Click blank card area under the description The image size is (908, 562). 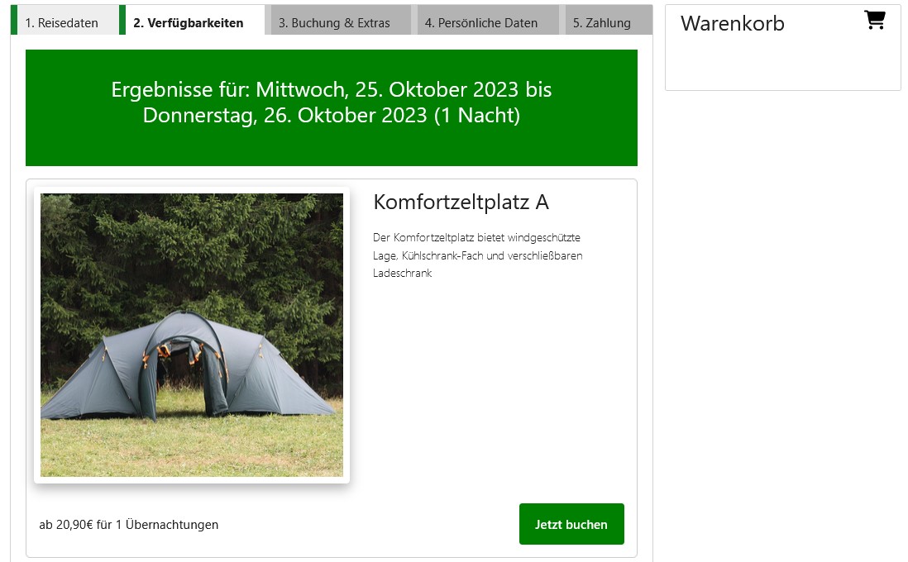pos(498,388)
